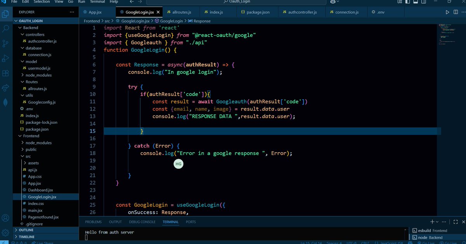Show the PORTS panel tab
This screenshot has width=466, height=244.
pyautogui.click(x=191, y=222)
